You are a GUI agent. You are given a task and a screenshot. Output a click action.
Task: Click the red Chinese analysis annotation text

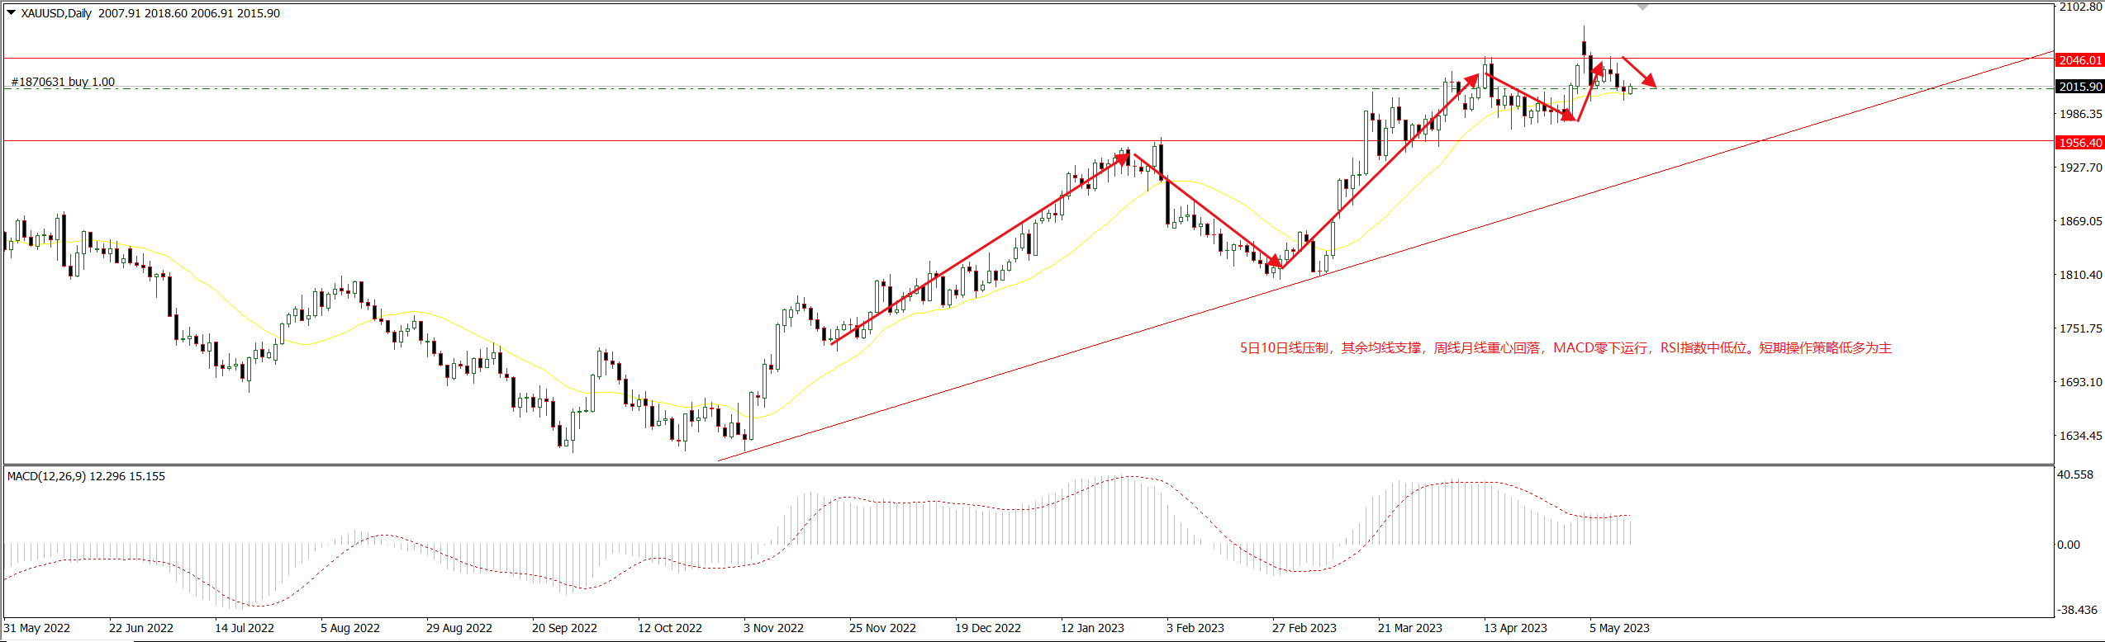[1566, 348]
